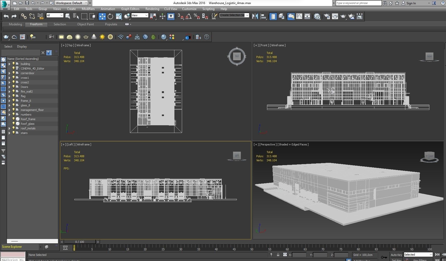Choose the Select Object tool
Image resolution: width=446 pixels, height=261 pixels.
(x=68, y=16)
